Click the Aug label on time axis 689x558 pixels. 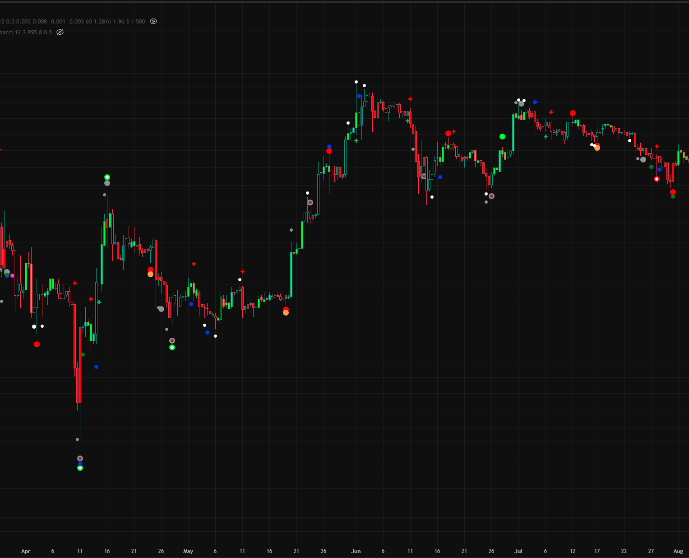click(x=678, y=551)
